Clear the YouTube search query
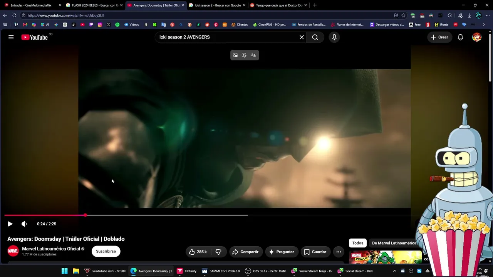The width and height of the screenshot is (493, 277). (x=302, y=37)
